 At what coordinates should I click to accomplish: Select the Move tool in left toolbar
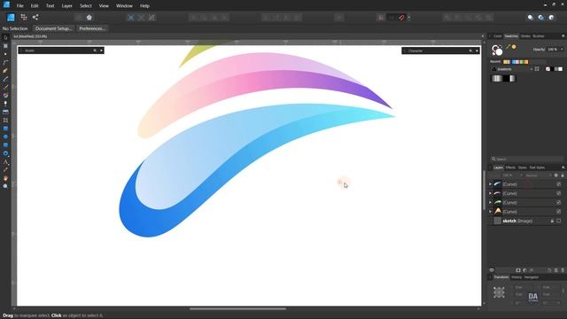click(x=5, y=37)
